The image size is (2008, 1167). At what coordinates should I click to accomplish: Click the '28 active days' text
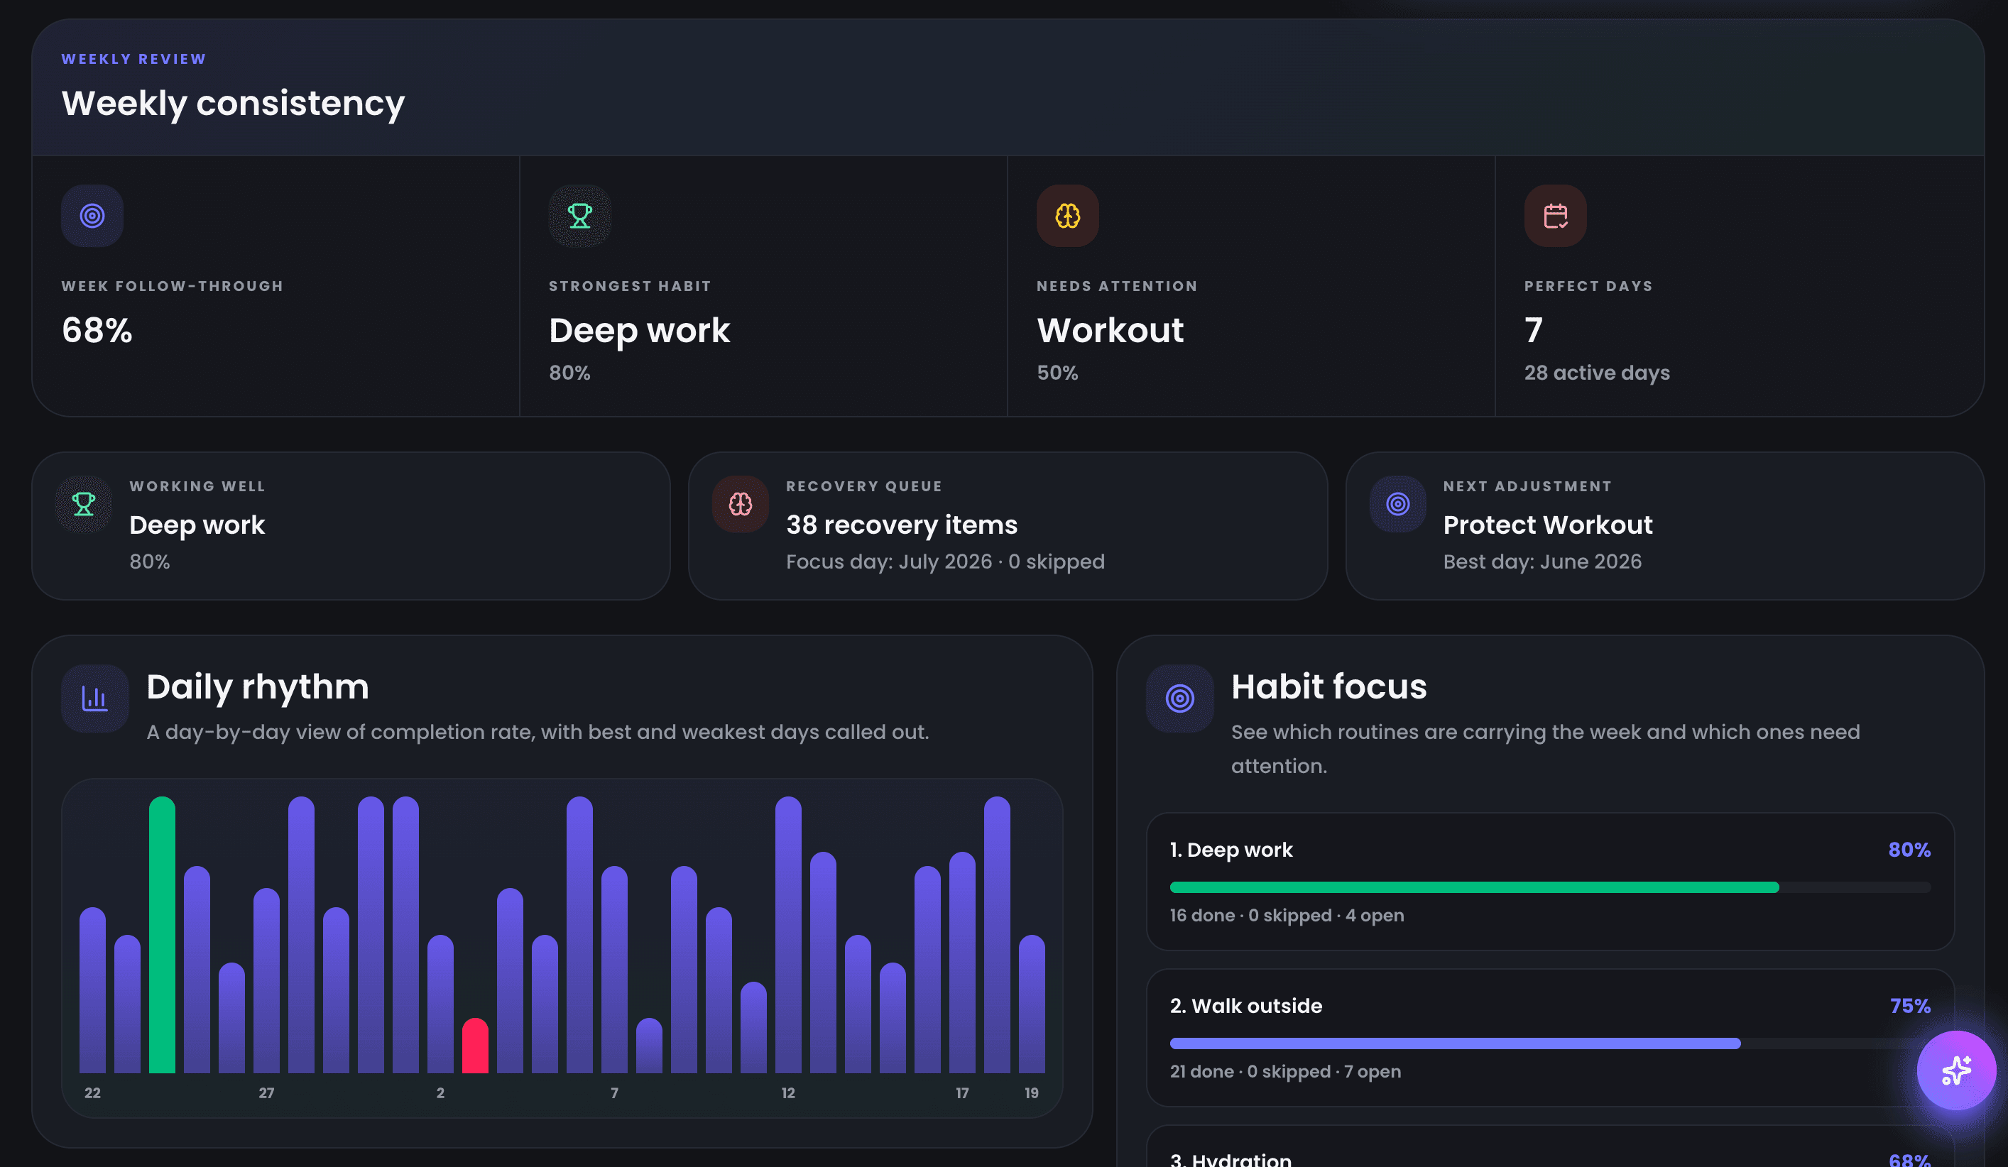[1597, 373]
